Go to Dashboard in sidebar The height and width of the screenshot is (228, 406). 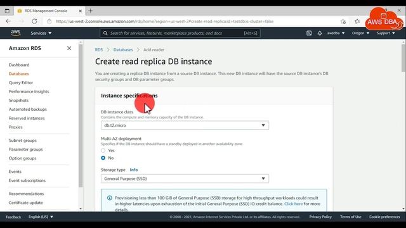coord(19,65)
